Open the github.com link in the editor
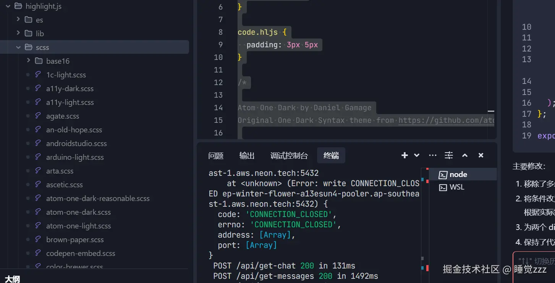The height and width of the screenshot is (283, 555). point(446,120)
